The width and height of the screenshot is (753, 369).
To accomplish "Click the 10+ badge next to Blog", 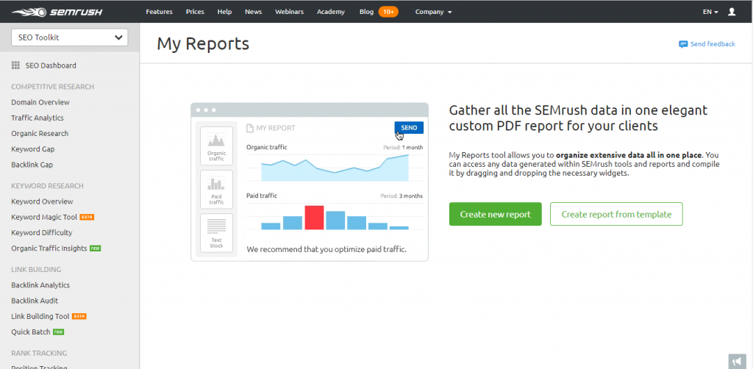I will [388, 12].
